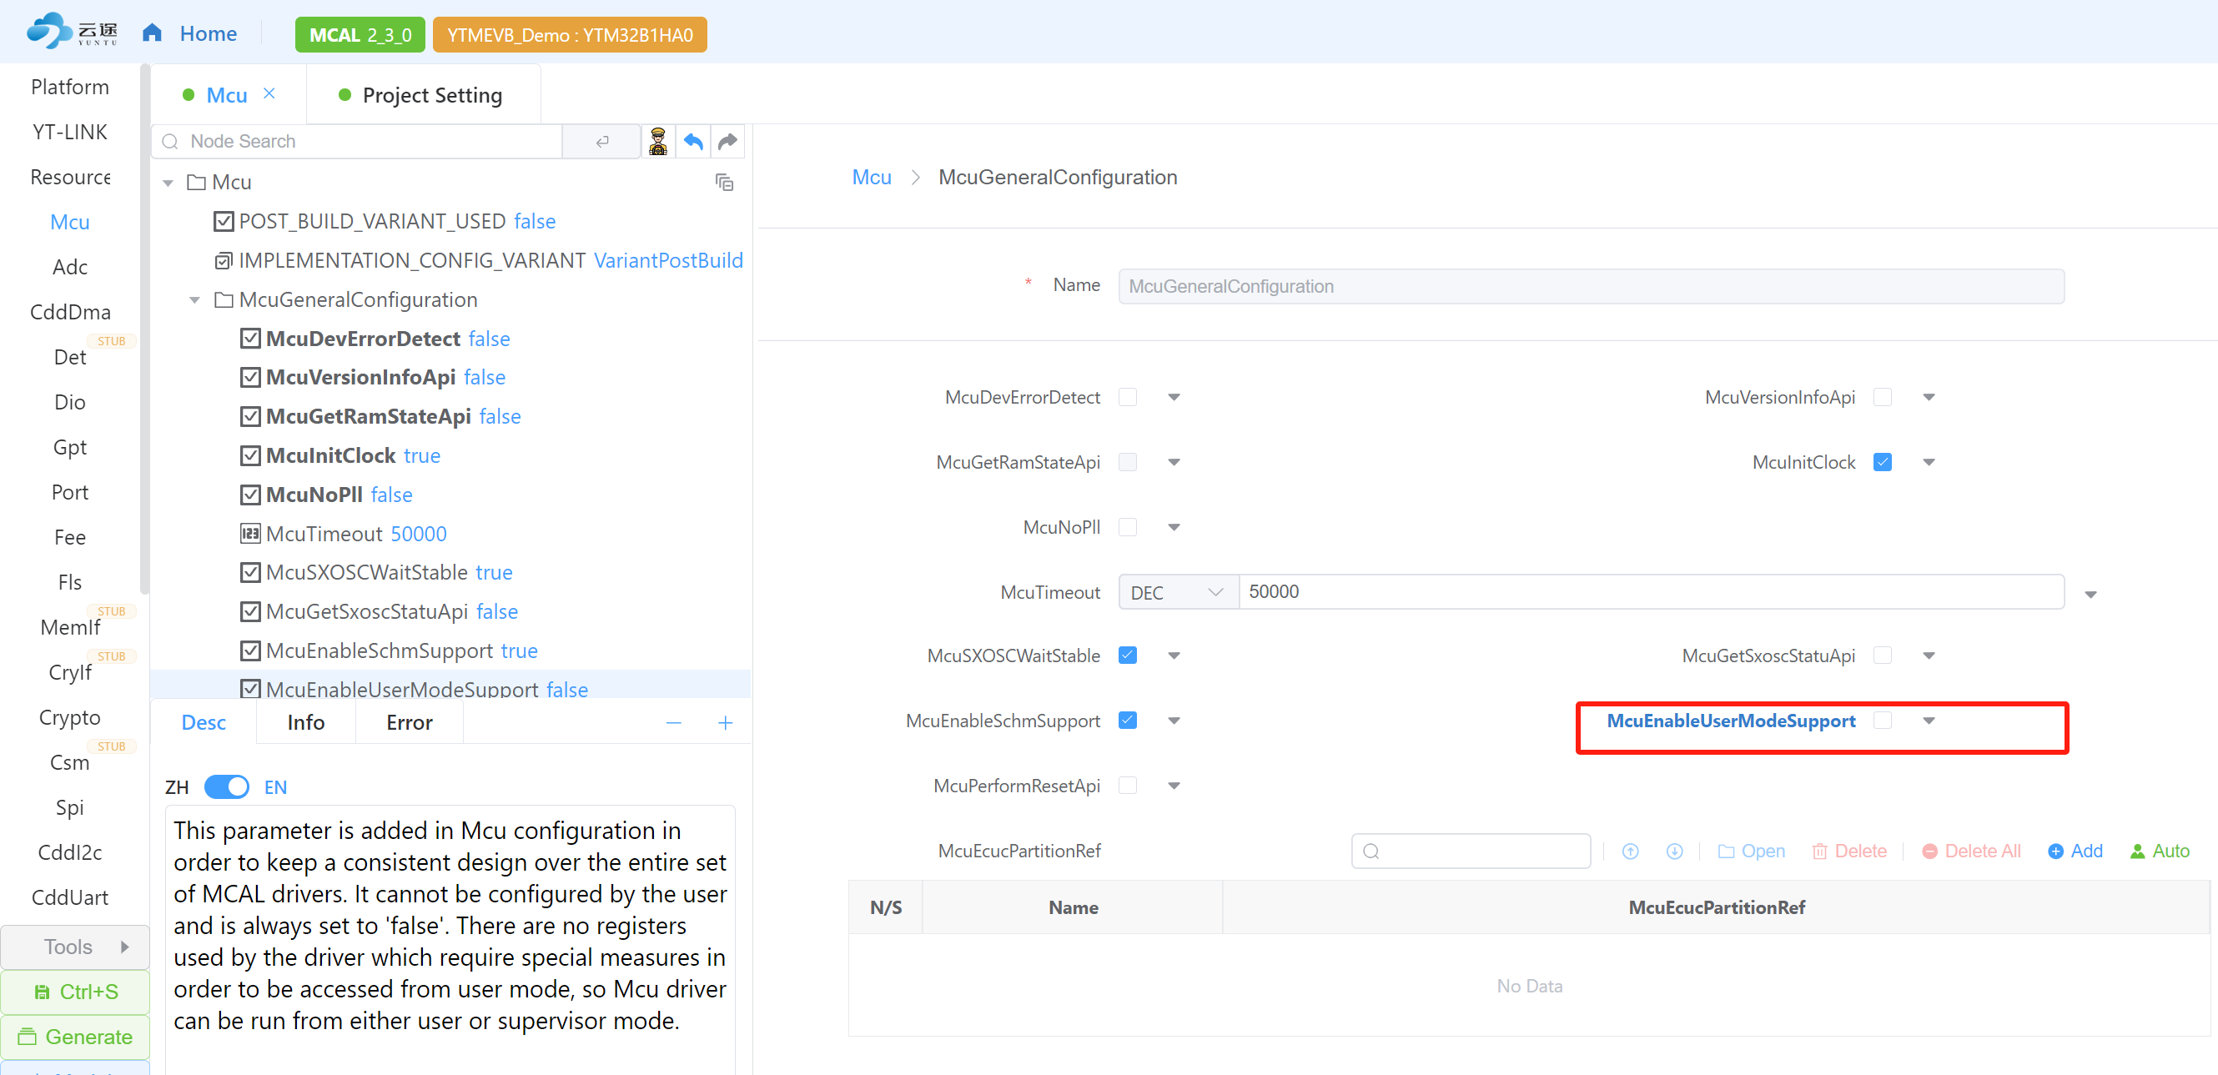Viewport: 2218px width, 1075px height.
Task: Collapse the McuGeneralConfiguration tree node
Action: tap(194, 299)
